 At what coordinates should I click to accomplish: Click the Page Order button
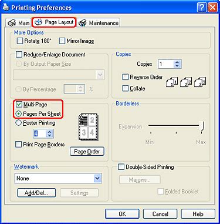click(87, 152)
